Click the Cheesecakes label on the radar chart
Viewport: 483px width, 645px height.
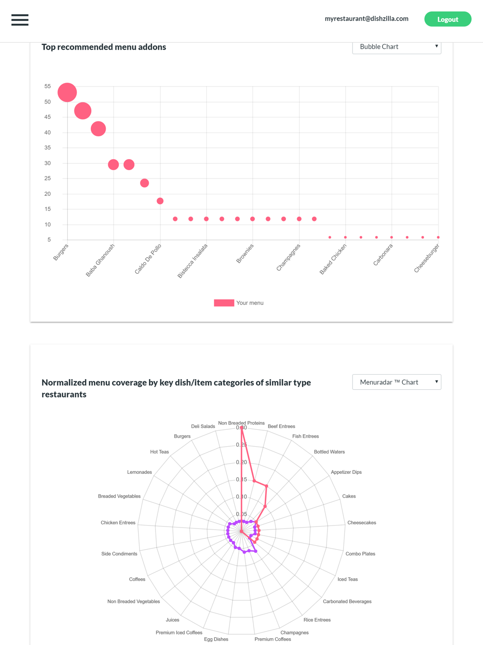click(x=361, y=523)
